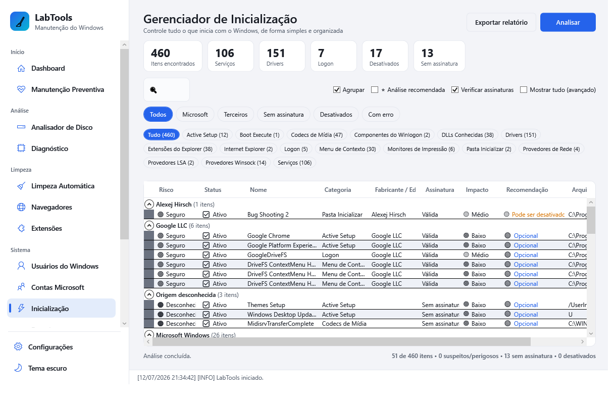Viewport: 616px width, 404px height.
Task: Collapse the Microsoft Windows group
Action: click(x=149, y=334)
